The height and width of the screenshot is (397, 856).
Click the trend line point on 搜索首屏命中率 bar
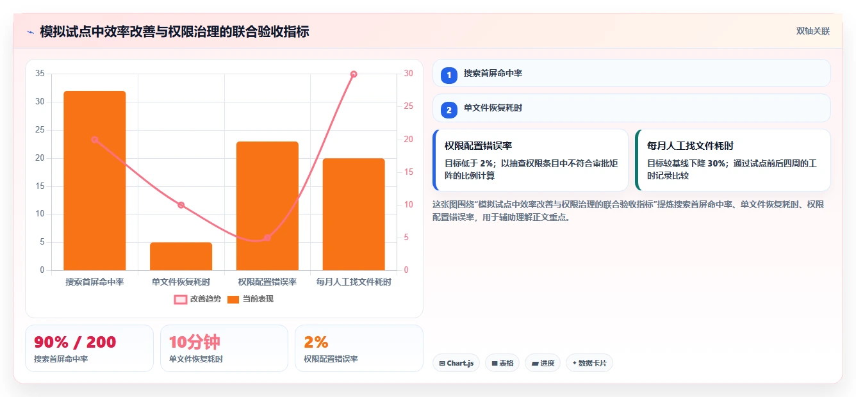[x=95, y=140]
